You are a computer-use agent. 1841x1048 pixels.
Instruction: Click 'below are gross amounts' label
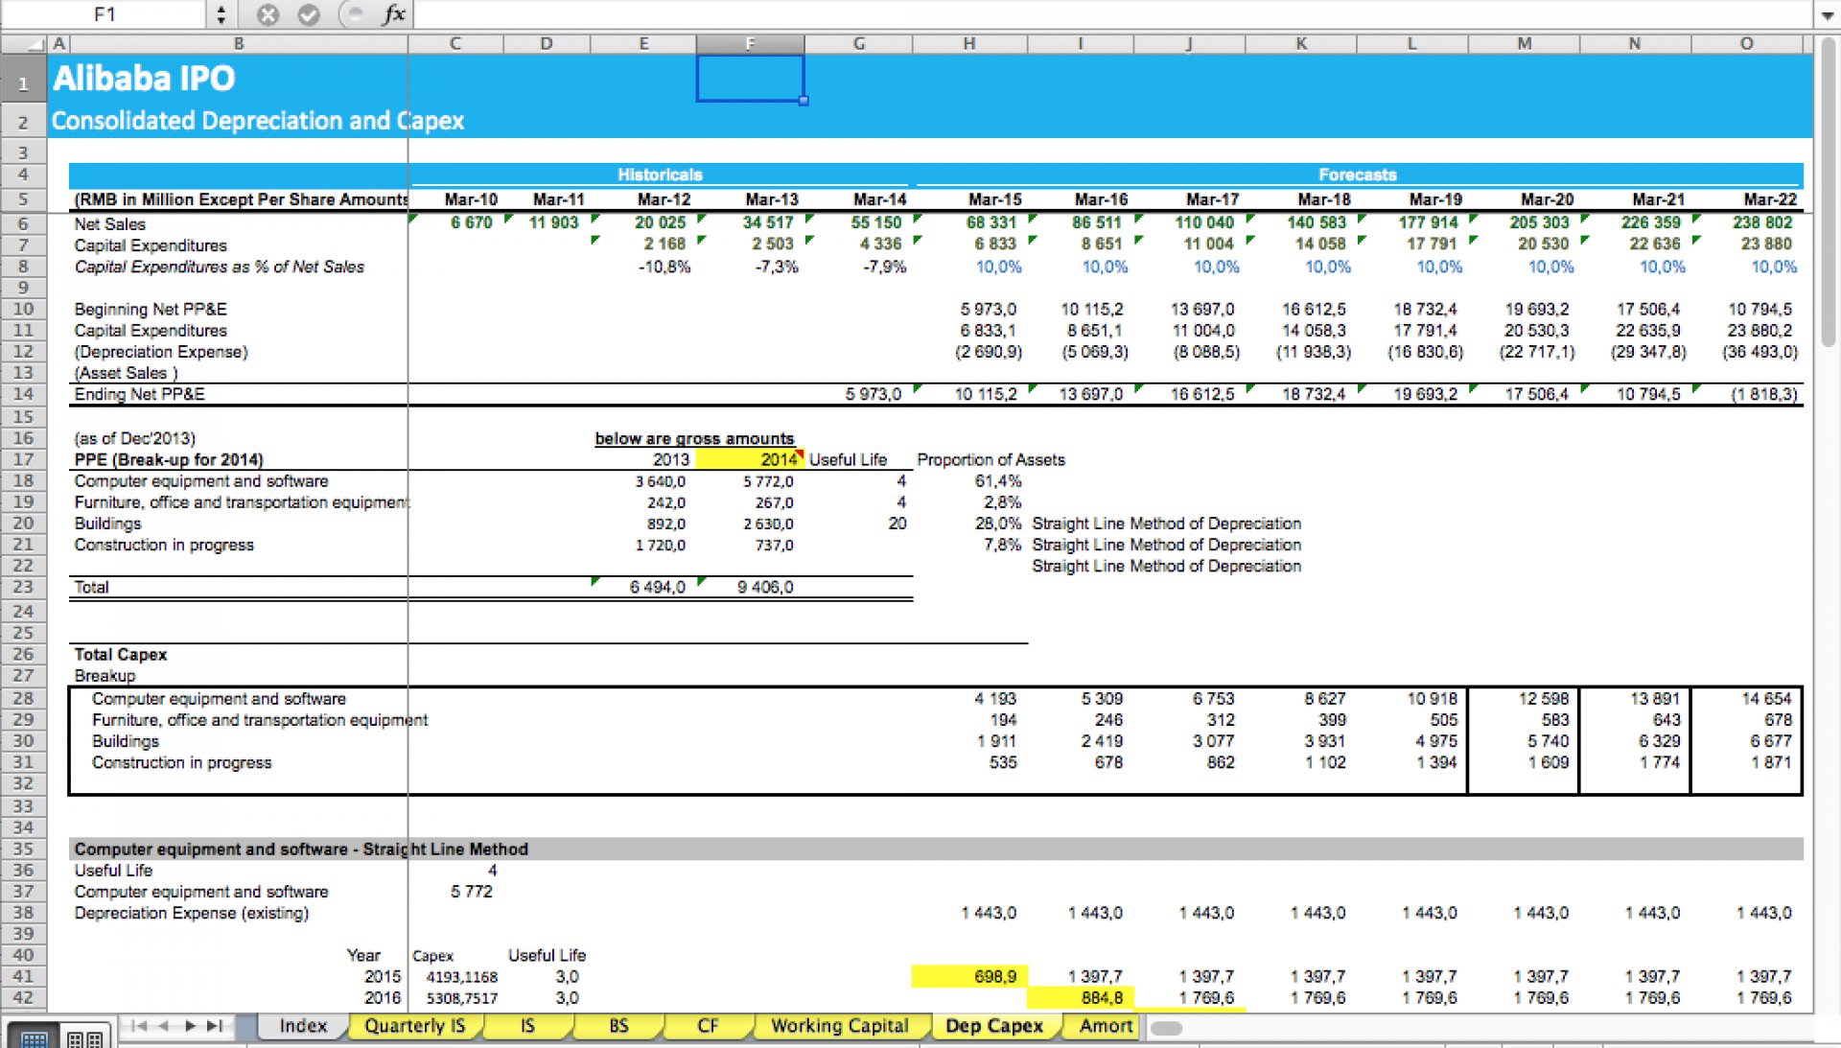click(x=694, y=438)
